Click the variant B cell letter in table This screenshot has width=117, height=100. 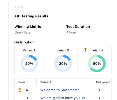click(27, 98)
